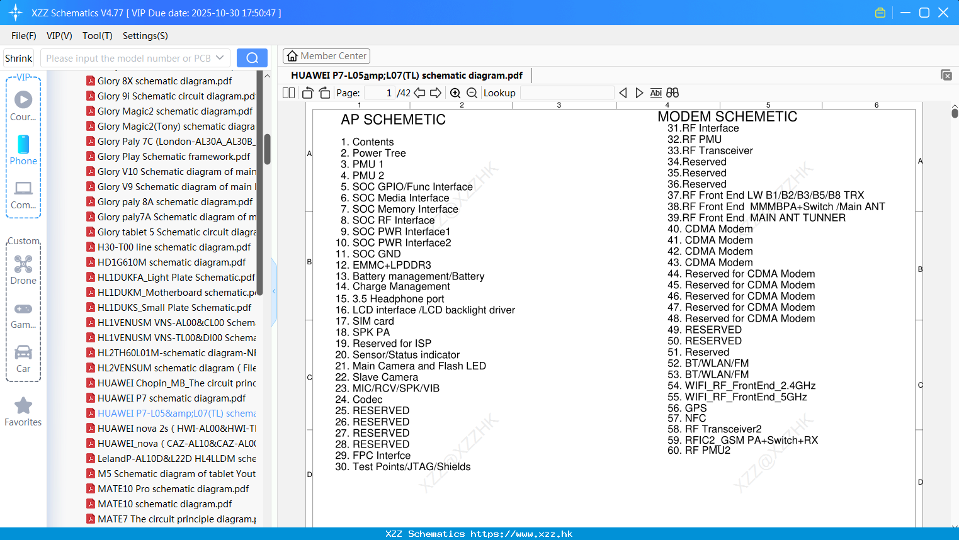Image resolution: width=959 pixels, height=540 pixels.
Task: Collapse the file list panel handle
Action: click(x=274, y=291)
